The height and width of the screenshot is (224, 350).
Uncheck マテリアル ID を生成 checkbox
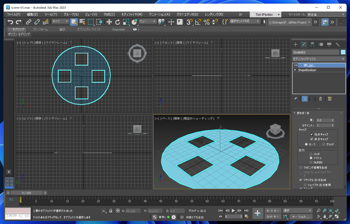[x=301, y=180]
